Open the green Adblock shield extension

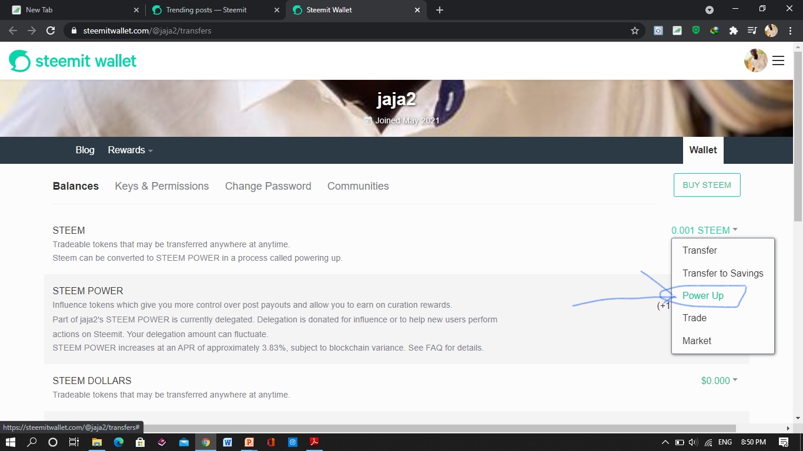coord(696,30)
